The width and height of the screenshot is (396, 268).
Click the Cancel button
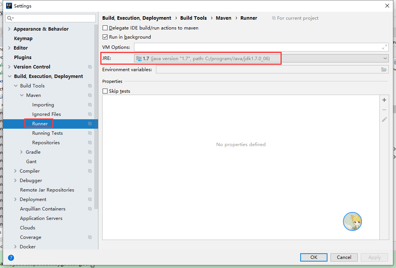point(344,257)
